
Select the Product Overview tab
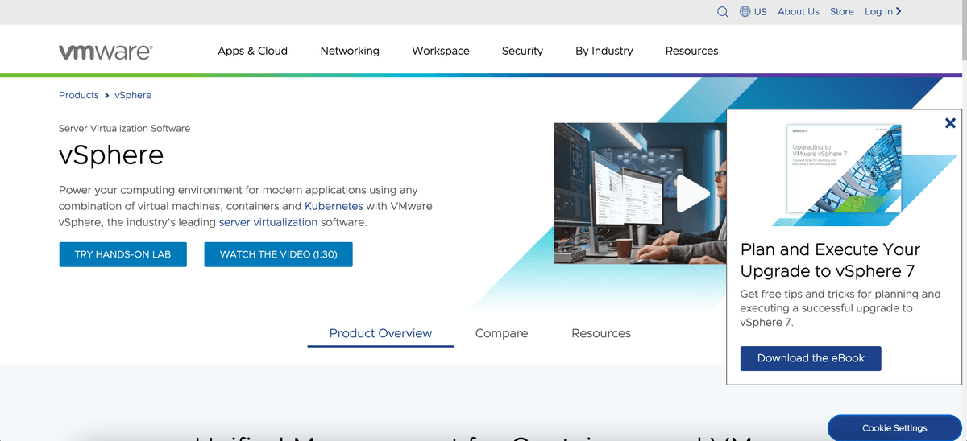coord(380,333)
